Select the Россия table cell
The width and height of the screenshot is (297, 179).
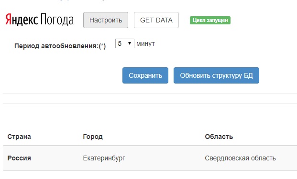point(19,158)
